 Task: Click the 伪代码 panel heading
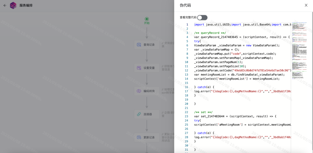tap(185, 5)
